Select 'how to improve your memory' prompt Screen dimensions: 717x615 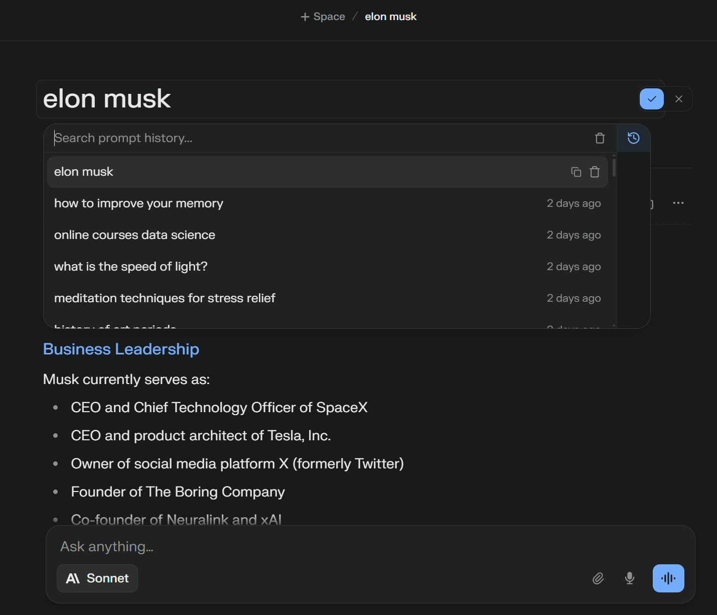point(138,203)
